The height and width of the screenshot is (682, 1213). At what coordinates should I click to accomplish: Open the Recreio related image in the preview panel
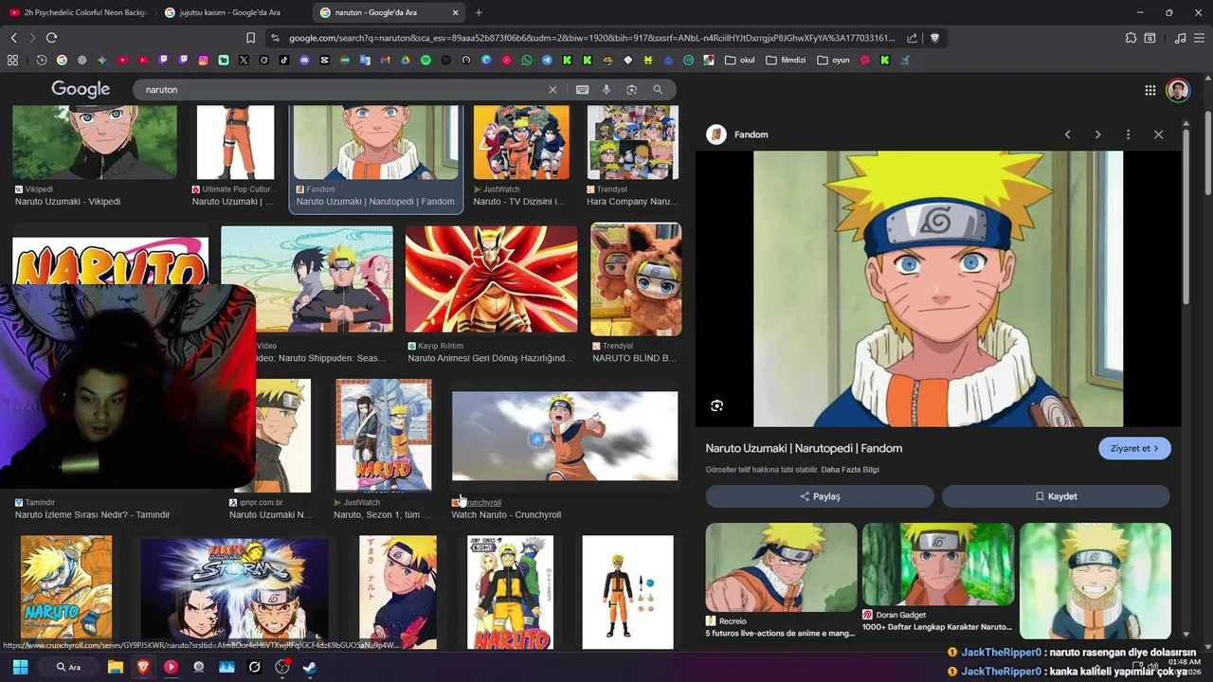coord(781,566)
